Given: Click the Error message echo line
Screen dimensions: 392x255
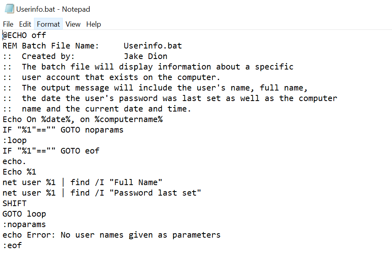Looking at the screenshot, I should pyautogui.click(x=112, y=235).
